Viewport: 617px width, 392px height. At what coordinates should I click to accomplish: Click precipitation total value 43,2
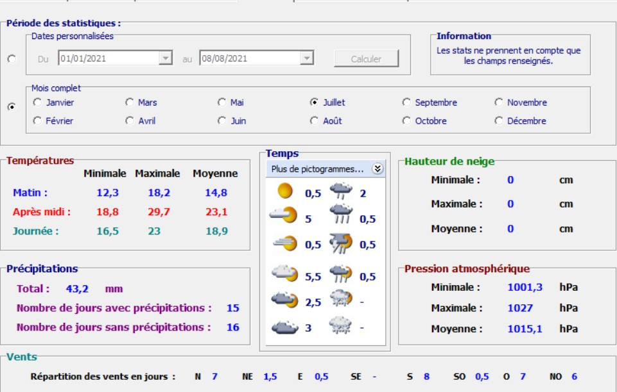click(77, 289)
